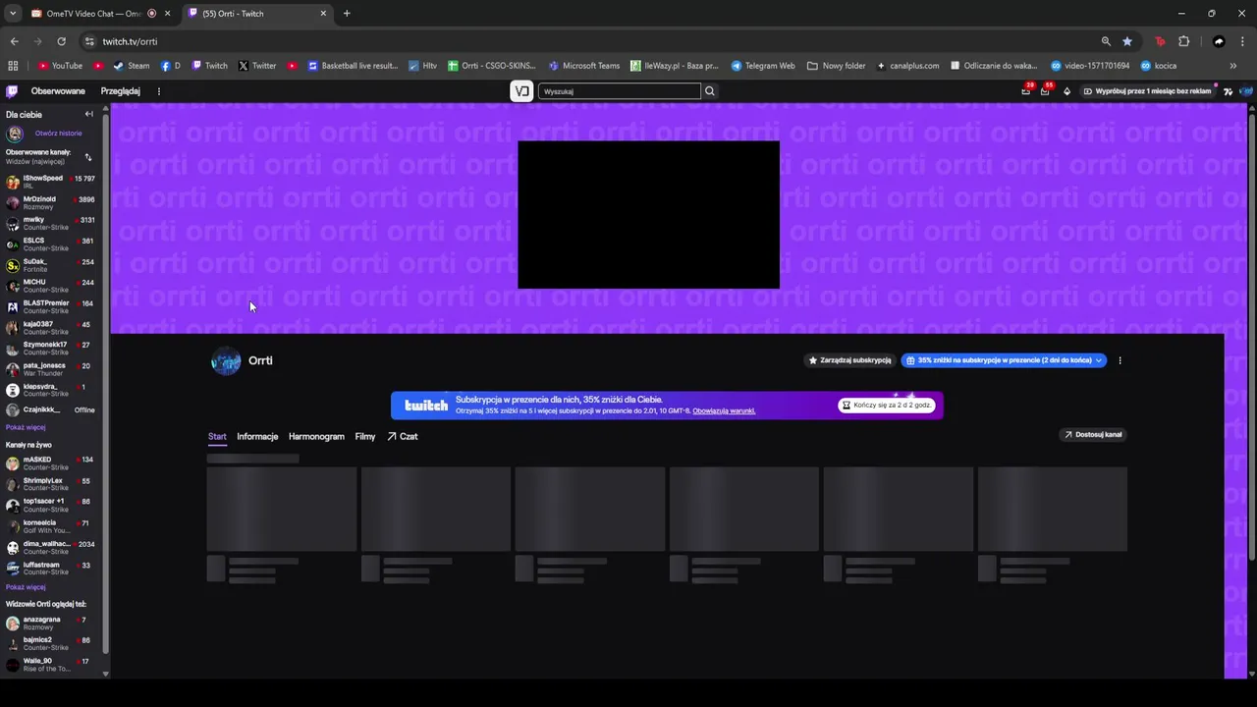Click the red Tp extension icon
The width and height of the screenshot is (1257, 707).
1160,41
